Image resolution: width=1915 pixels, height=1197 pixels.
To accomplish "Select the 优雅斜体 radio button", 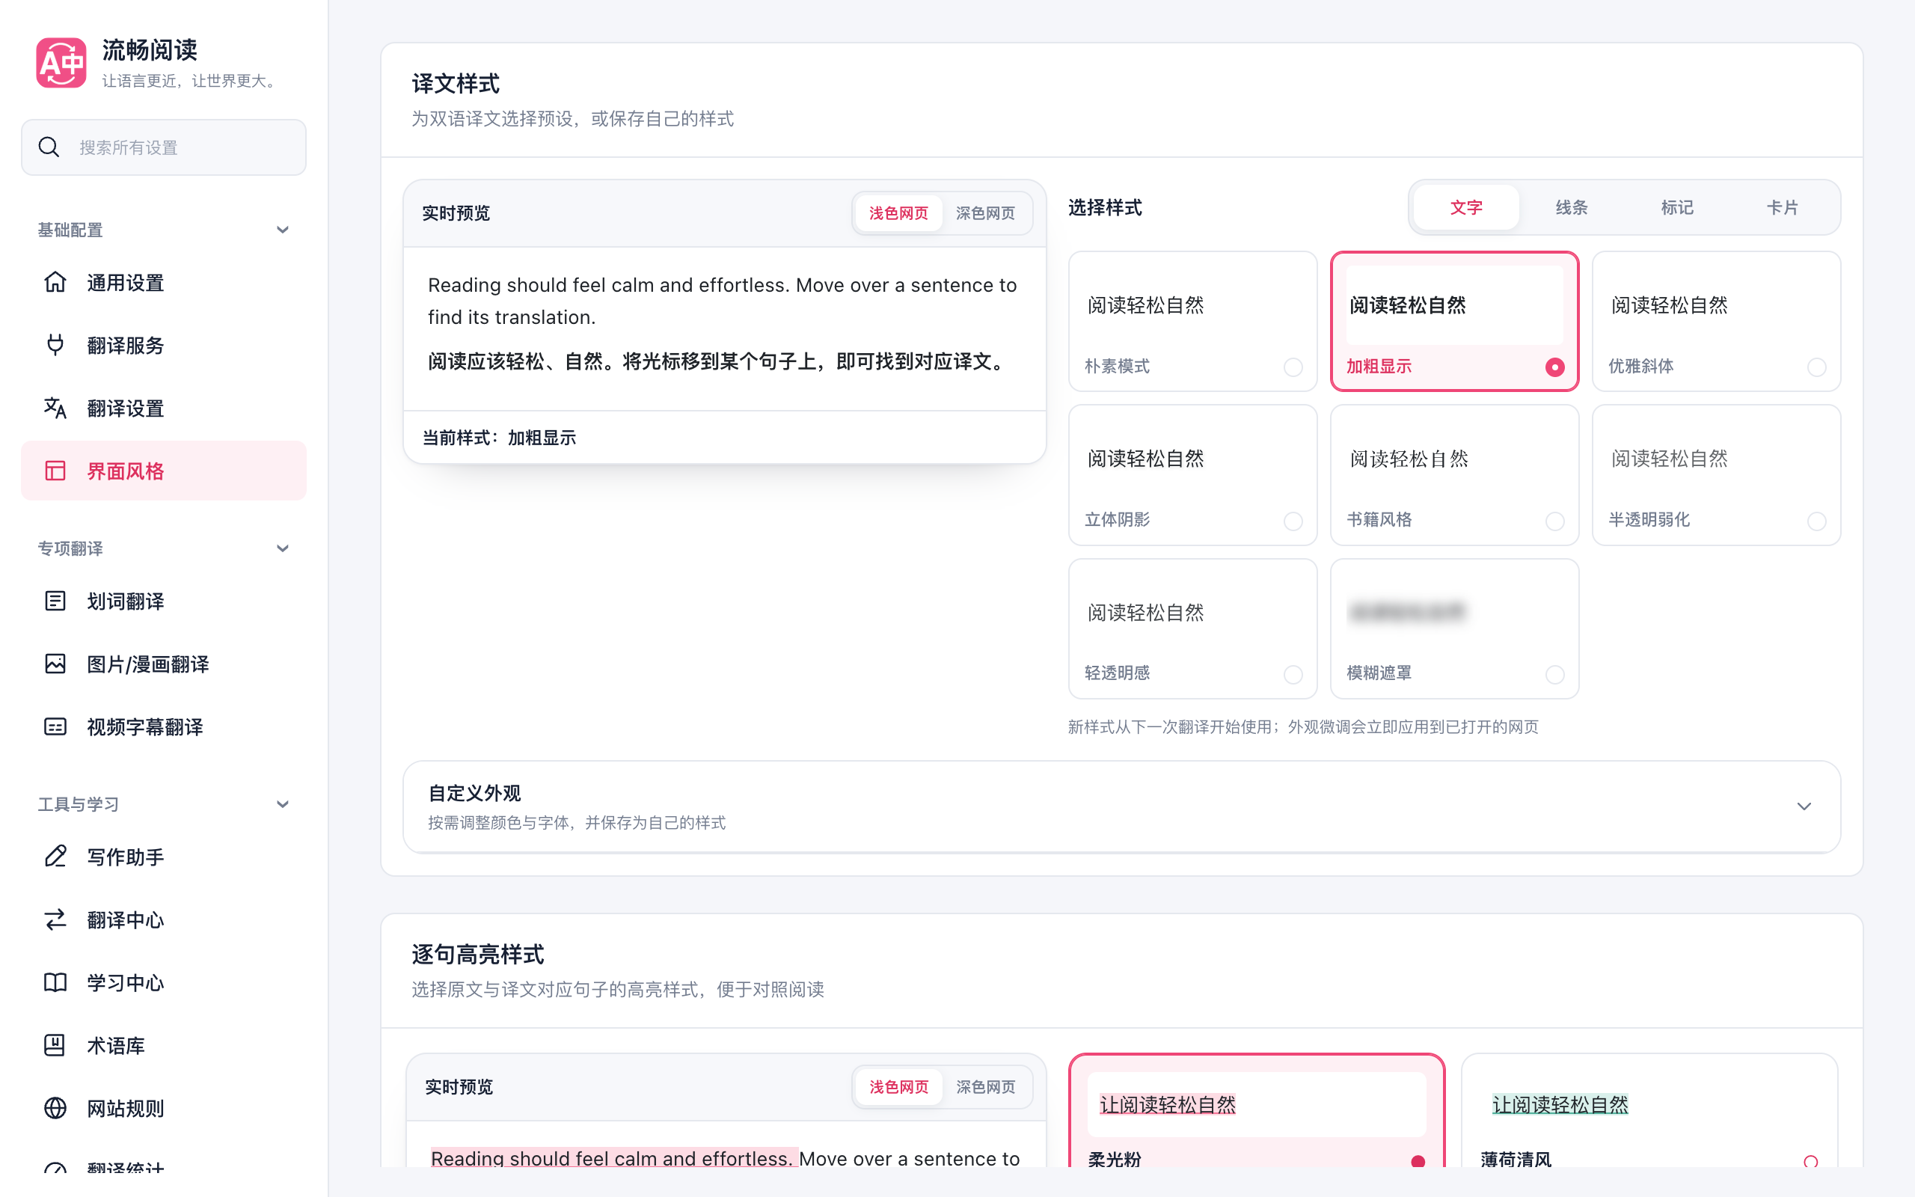I will 1817,367.
